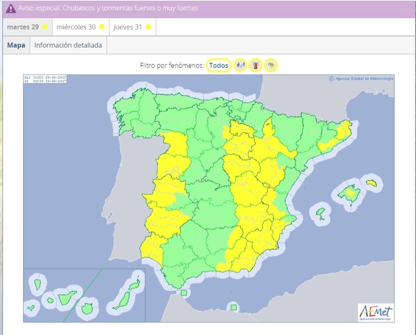Select the Todos phenomena filter
Image resolution: width=416 pixels, height=335 pixels.
219,65
